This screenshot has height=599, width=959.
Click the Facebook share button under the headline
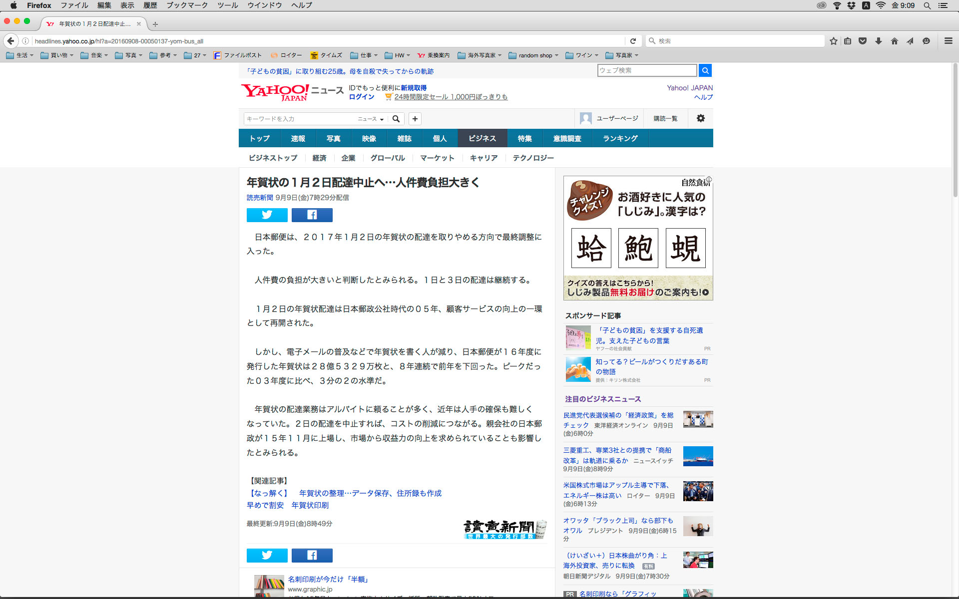pyautogui.click(x=312, y=215)
